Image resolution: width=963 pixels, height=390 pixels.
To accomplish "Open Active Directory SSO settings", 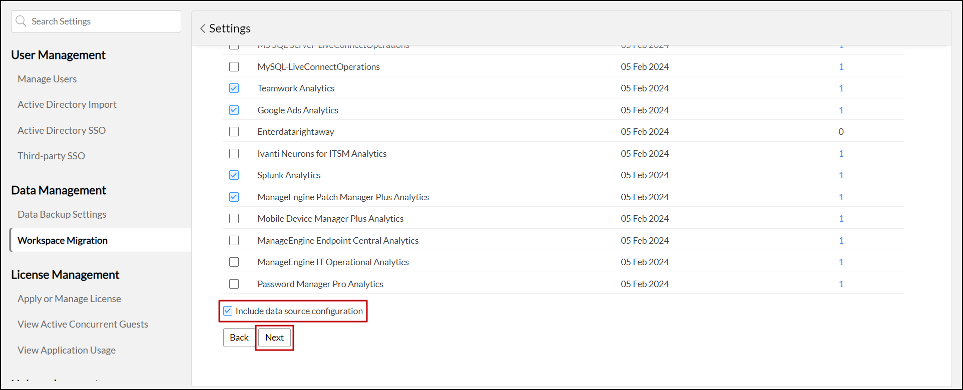I will coord(62,130).
